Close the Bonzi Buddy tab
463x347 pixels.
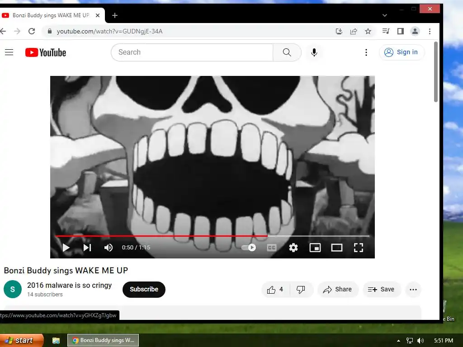click(98, 15)
